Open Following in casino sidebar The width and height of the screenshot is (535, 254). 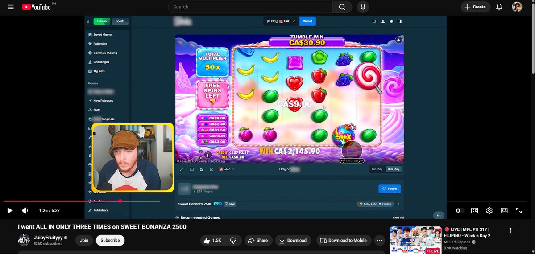(98, 44)
